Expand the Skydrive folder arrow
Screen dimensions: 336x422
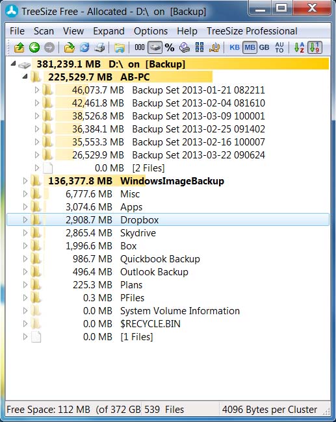[x=25, y=232]
